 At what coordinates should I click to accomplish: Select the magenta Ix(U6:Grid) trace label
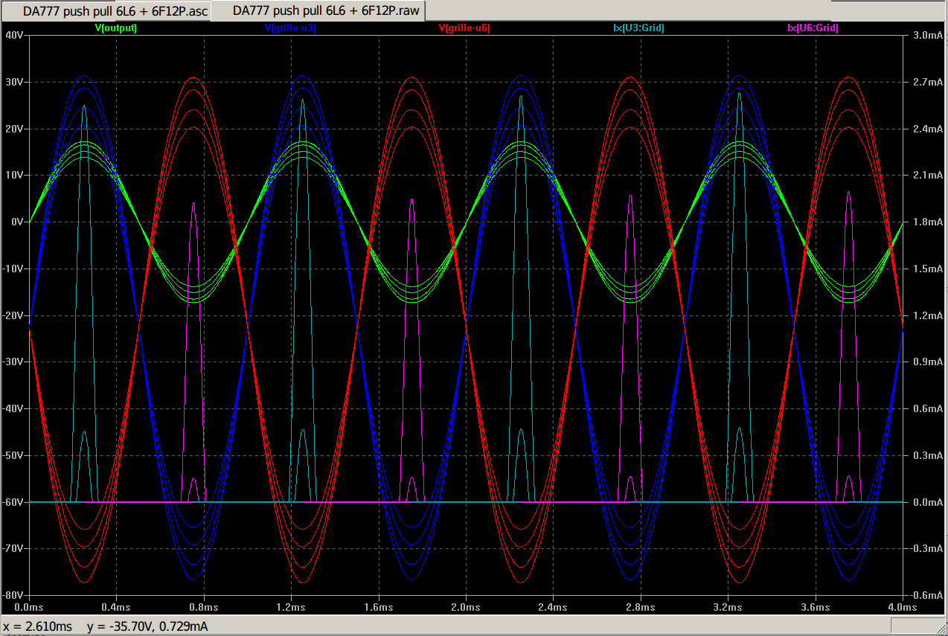(813, 28)
